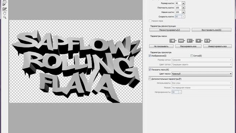Click the Add to Selection mask icon
Viewport: 236px width, 133px height.
pos(181,41)
